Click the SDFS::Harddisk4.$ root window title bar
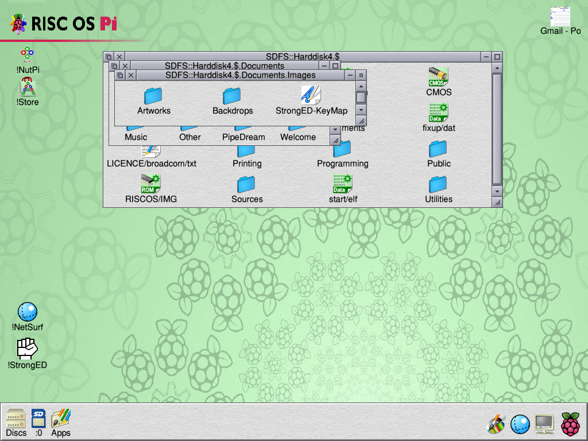Image resolution: width=588 pixels, height=441 pixels. click(x=303, y=57)
